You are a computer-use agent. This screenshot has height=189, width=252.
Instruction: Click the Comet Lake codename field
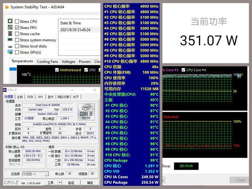click(x=35, y=110)
